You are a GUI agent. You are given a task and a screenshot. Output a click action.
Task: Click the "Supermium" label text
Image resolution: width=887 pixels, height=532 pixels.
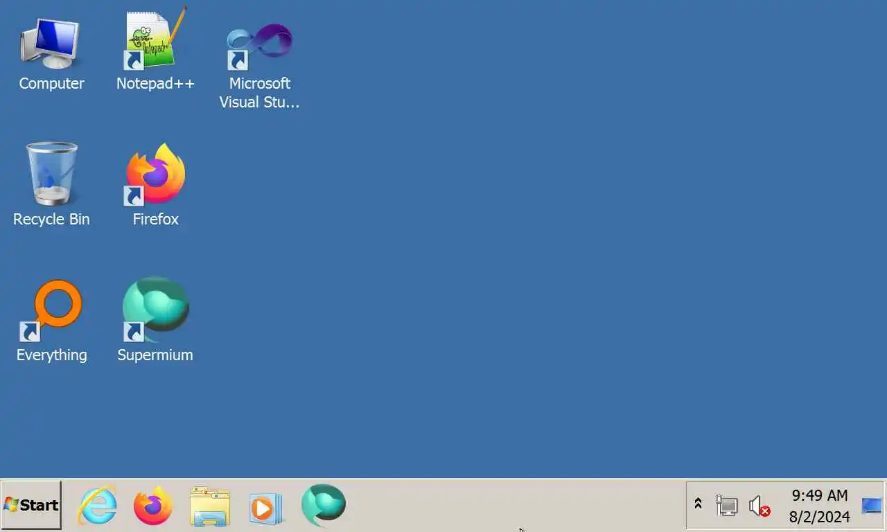click(x=155, y=355)
